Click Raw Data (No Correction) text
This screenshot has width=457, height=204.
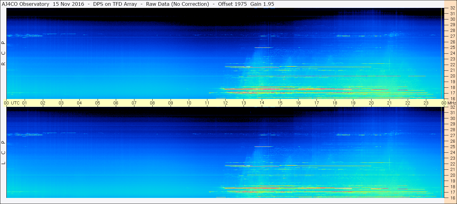[178, 4]
